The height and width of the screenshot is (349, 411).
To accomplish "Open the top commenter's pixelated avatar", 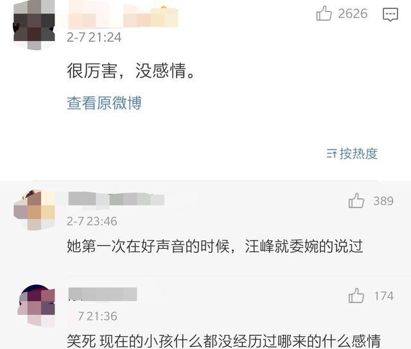I will (34, 25).
